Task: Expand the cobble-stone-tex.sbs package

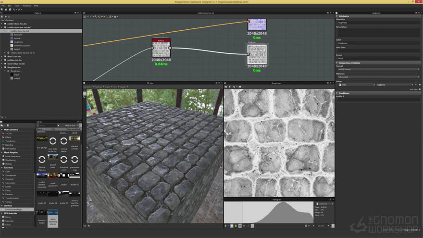Action: (1, 24)
